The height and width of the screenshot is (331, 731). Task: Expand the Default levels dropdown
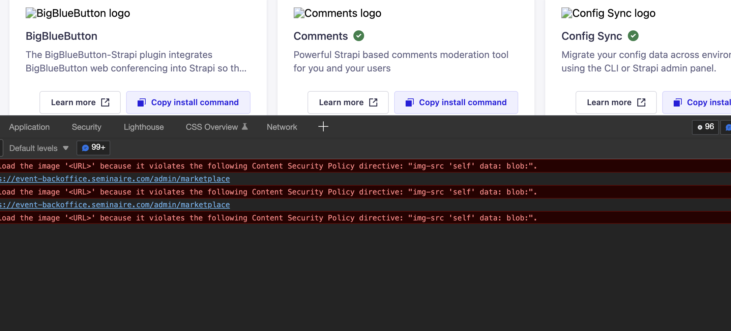pyautogui.click(x=38, y=148)
